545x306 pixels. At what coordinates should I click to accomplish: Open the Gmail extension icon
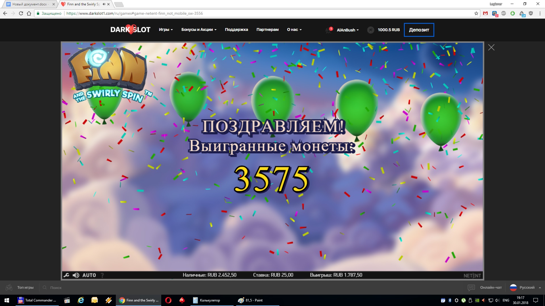[x=485, y=13]
